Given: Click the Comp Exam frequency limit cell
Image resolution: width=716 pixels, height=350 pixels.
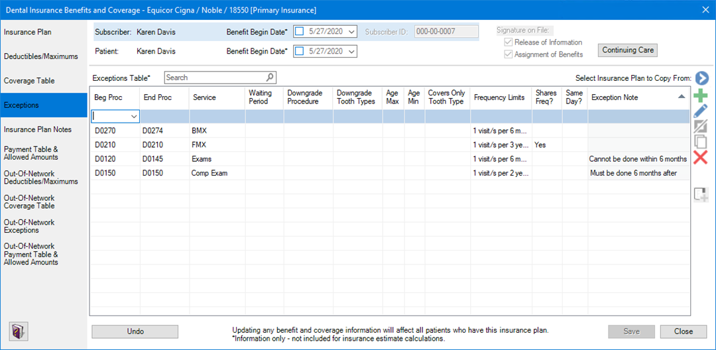Looking at the screenshot, I should [501, 174].
